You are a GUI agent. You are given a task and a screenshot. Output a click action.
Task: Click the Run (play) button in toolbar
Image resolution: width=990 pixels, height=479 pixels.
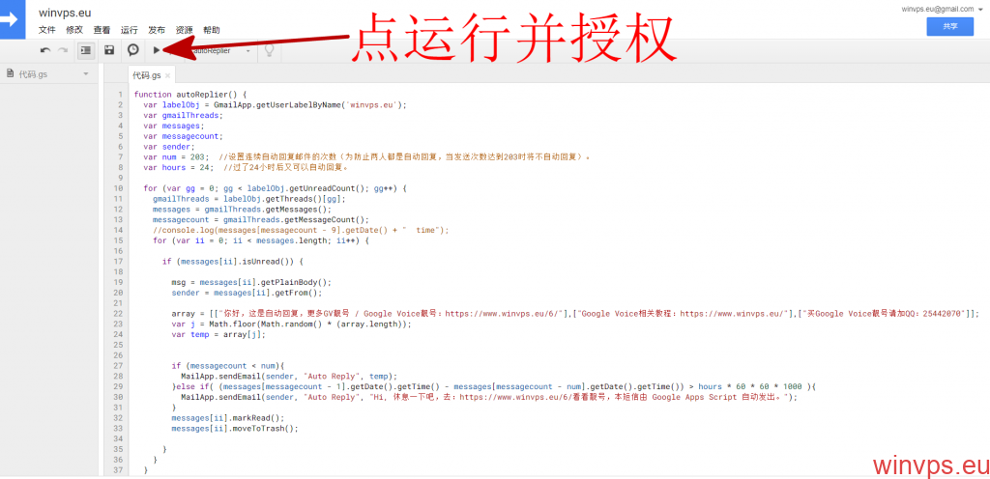point(157,49)
